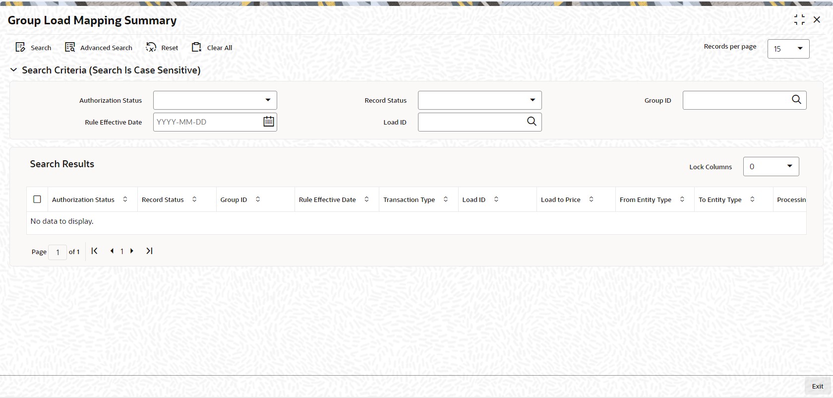
Task: Jump to the last page of results
Action: [x=149, y=251]
